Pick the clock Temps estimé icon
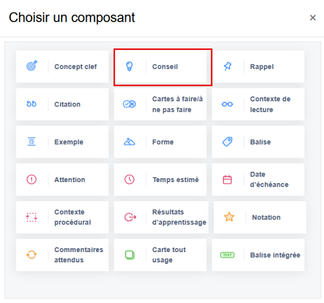 (x=130, y=180)
